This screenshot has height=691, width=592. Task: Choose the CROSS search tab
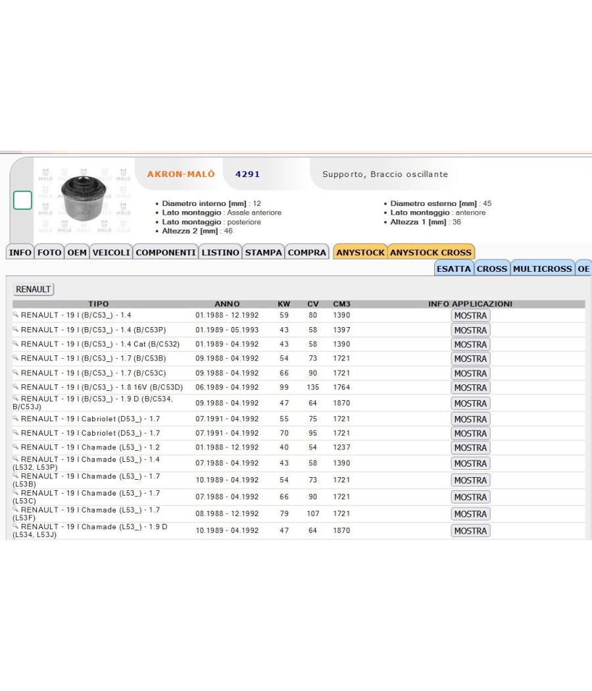click(492, 269)
